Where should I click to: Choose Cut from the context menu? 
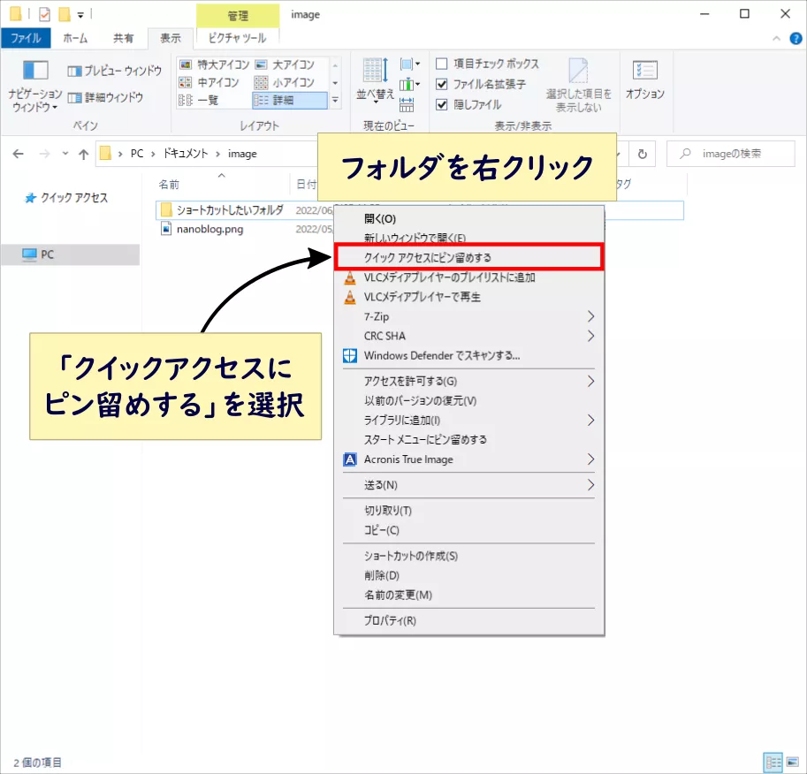468,511
